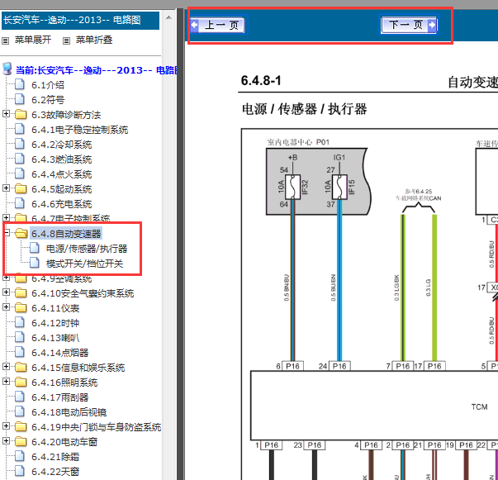Open 模式开关/档位开关 subpage
Screen dimensions: 498x480
click(84, 264)
